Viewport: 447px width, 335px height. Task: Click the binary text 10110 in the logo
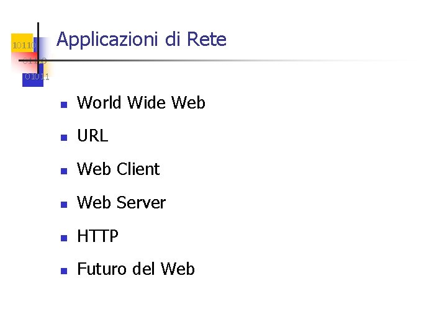24,45
